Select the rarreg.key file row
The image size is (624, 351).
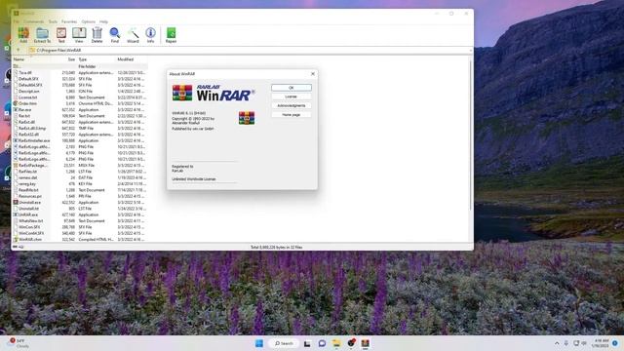(x=80, y=184)
